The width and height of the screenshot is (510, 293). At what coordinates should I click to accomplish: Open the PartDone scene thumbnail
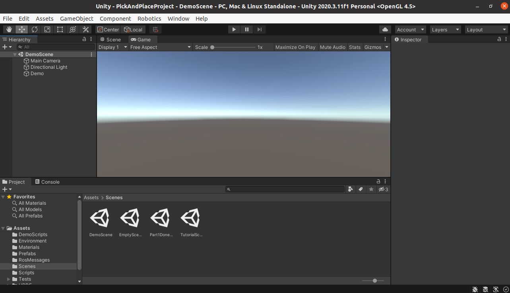click(161, 218)
